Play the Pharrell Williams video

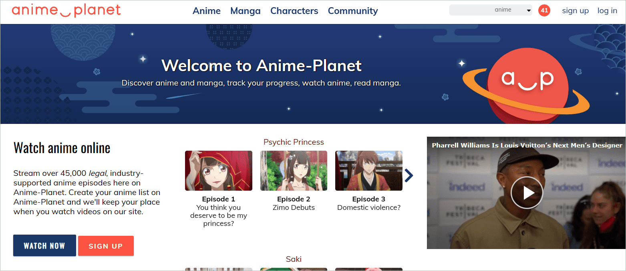pos(527,193)
